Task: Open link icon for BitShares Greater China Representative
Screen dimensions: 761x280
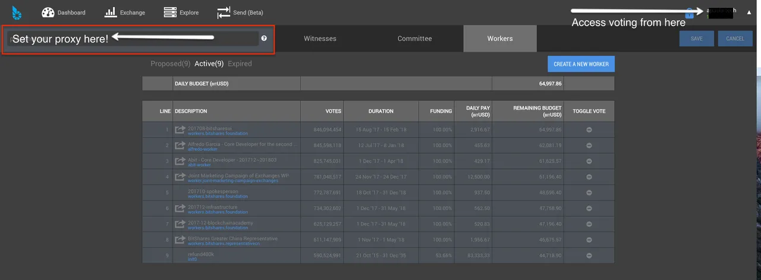Action: [x=180, y=240]
